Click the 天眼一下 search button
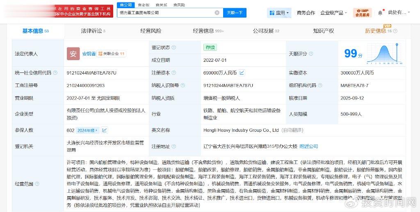420x212 pixels. point(235,13)
